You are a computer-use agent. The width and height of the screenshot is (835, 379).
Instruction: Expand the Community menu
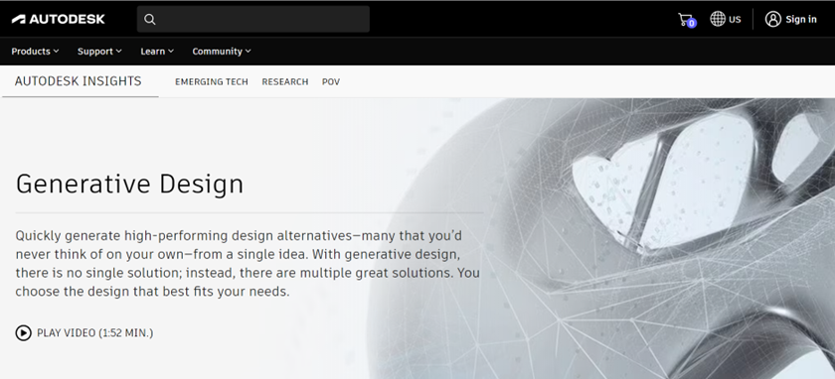tap(222, 52)
